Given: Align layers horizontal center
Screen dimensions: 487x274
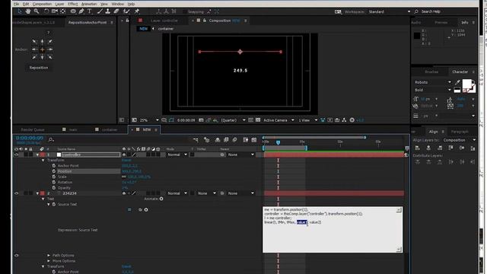Looking at the screenshot, I should click(x=428, y=148).
